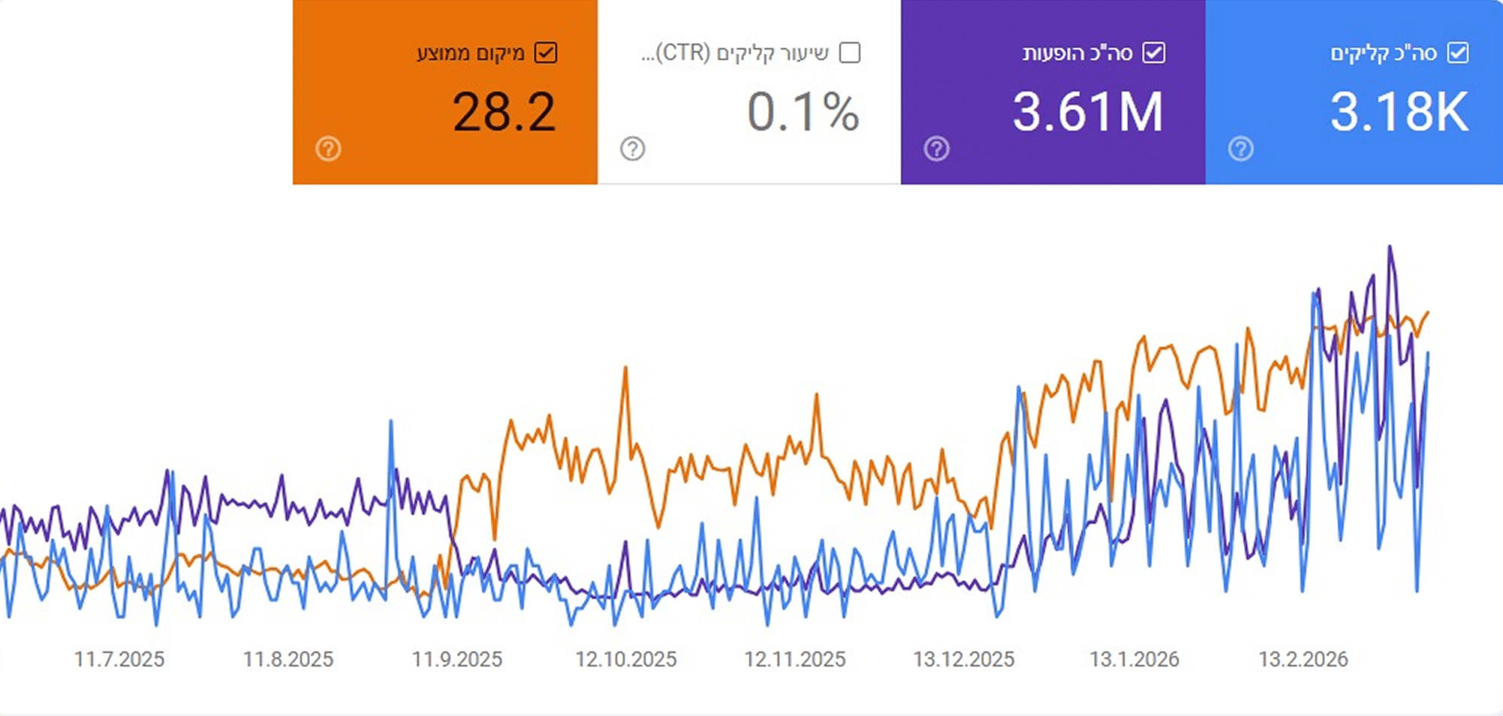
Task: Click help icon in blue total clicks card
Action: click(x=1240, y=149)
